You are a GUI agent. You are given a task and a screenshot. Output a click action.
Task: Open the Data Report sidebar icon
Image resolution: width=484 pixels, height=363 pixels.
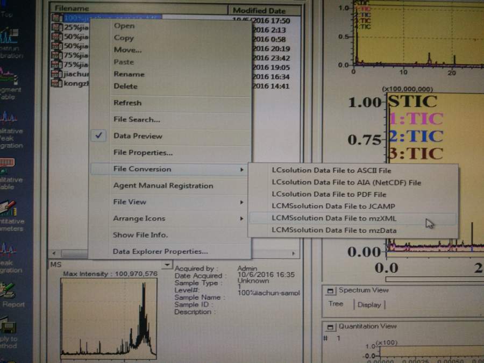(x=9, y=291)
